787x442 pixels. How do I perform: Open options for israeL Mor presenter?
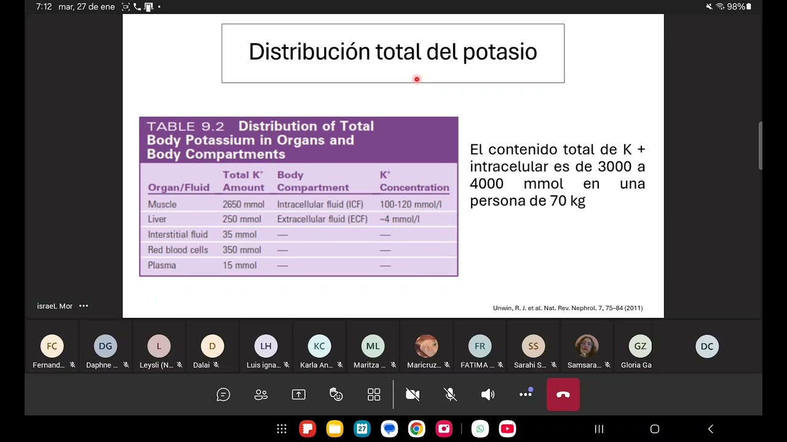click(x=84, y=306)
